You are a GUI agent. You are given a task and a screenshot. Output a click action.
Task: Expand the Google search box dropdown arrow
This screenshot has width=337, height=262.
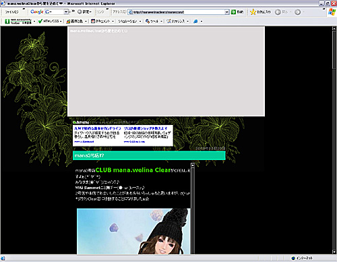click(x=66, y=11)
